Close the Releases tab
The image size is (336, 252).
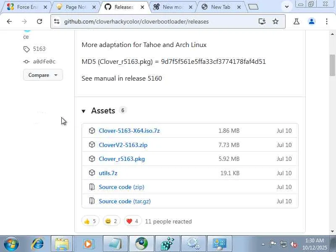[x=142, y=7]
